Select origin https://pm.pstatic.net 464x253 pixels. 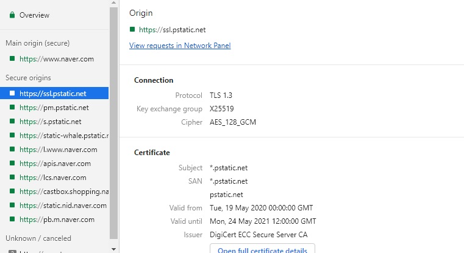click(x=54, y=108)
